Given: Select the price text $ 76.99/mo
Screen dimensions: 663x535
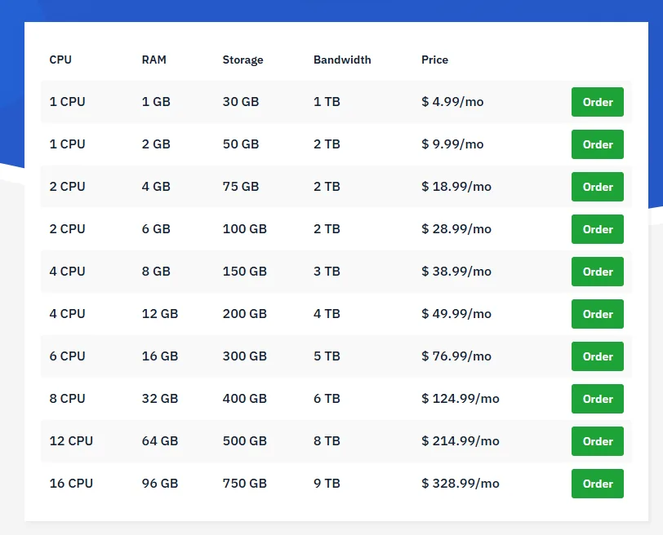Looking at the screenshot, I should tap(456, 356).
